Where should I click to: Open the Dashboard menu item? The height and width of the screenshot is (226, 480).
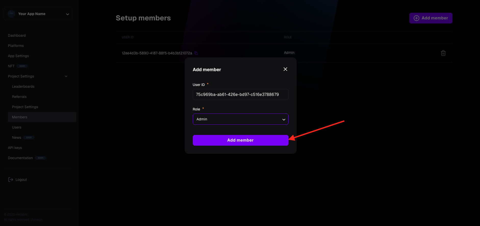pos(17,35)
